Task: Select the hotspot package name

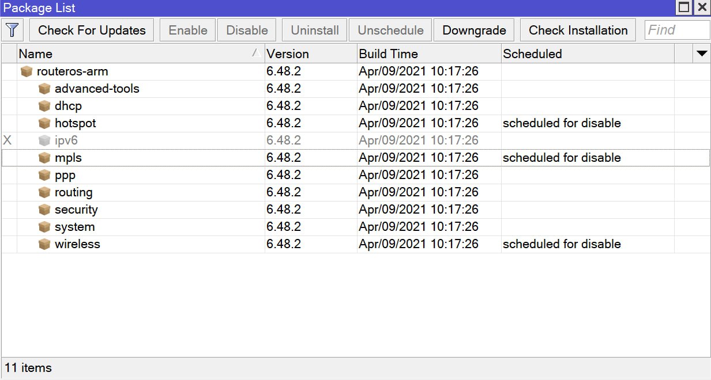Action: pos(75,123)
